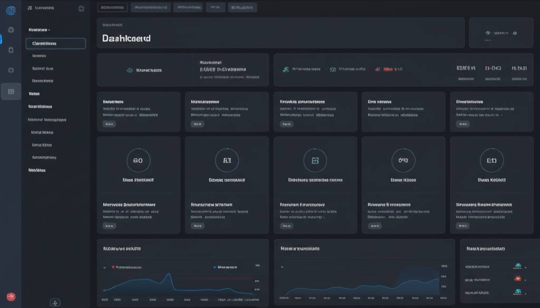Image resolution: width=540 pixels, height=308 pixels.
Task: Click the first circular gauge in the metrics row
Action: 138,160
